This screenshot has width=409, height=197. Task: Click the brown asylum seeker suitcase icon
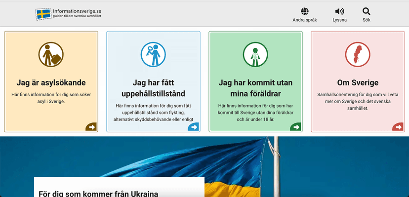(x=51, y=54)
